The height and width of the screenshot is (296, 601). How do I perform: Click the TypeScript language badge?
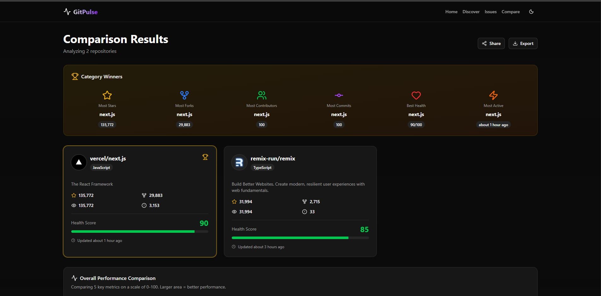click(x=262, y=168)
